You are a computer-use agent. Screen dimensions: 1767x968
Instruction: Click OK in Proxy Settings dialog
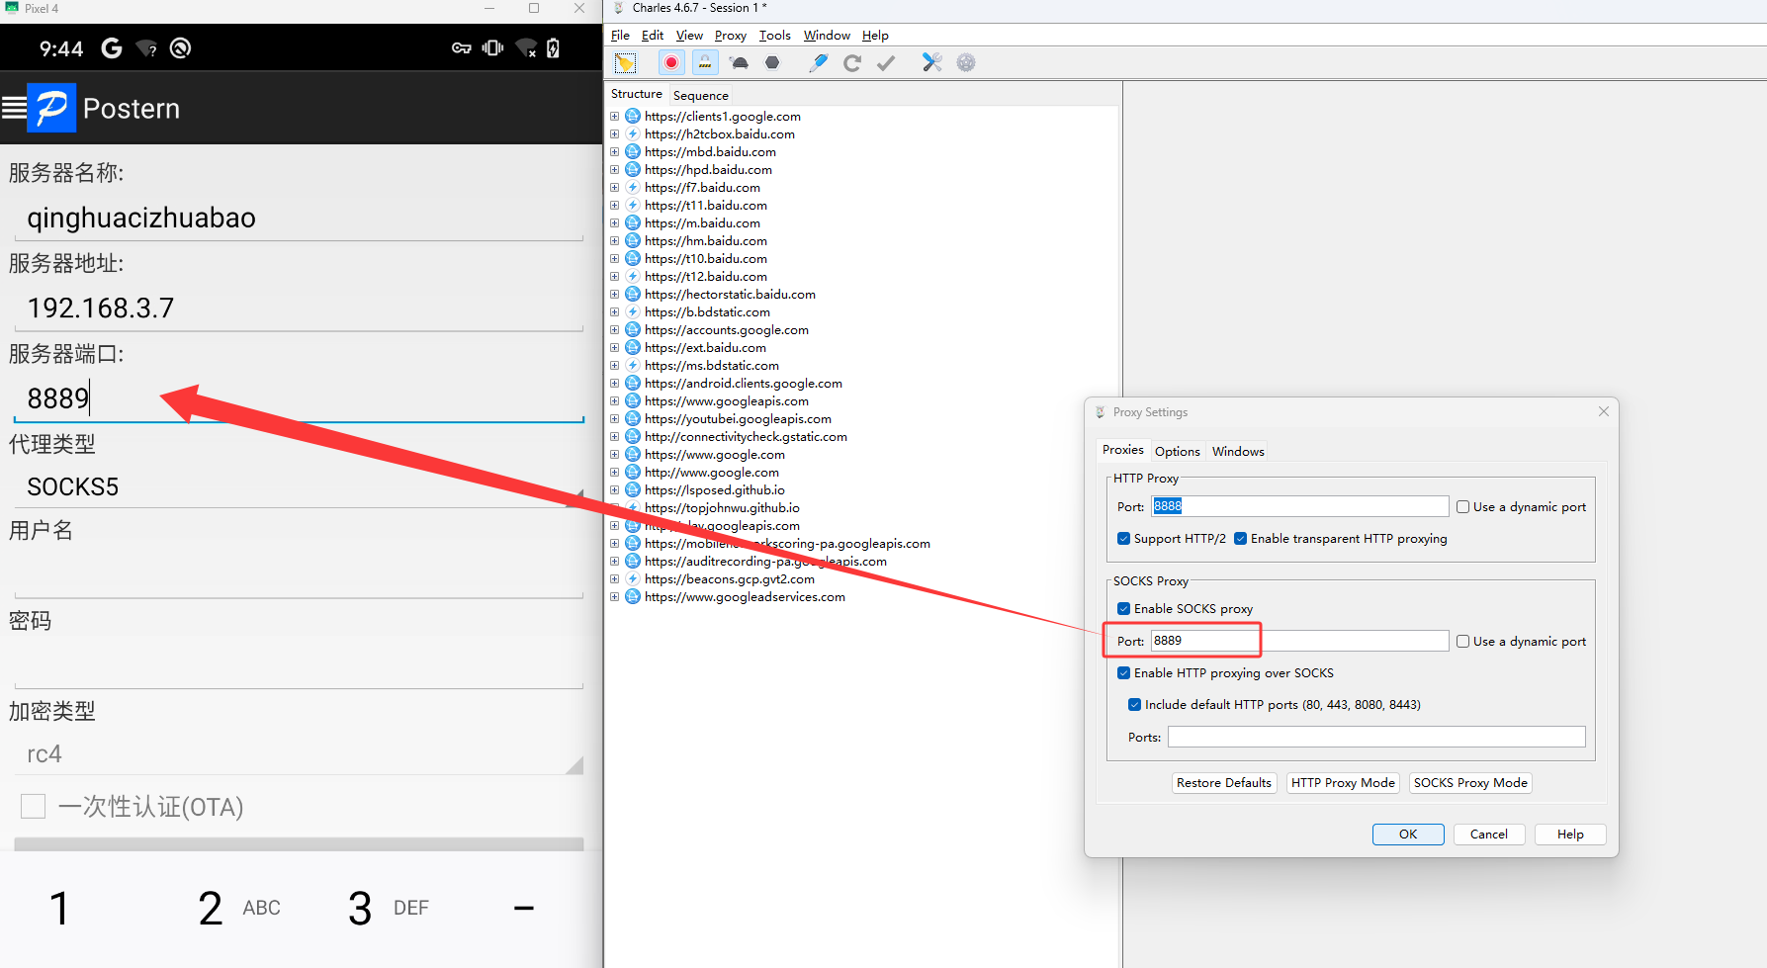click(1408, 835)
